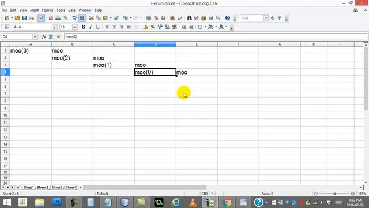Apply Percent number format icon
Viewport: 369px width, 208px height.
[153, 27]
